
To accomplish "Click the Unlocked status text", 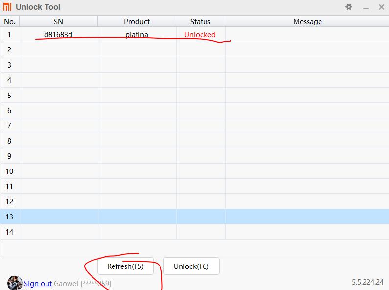I will pos(200,34).
